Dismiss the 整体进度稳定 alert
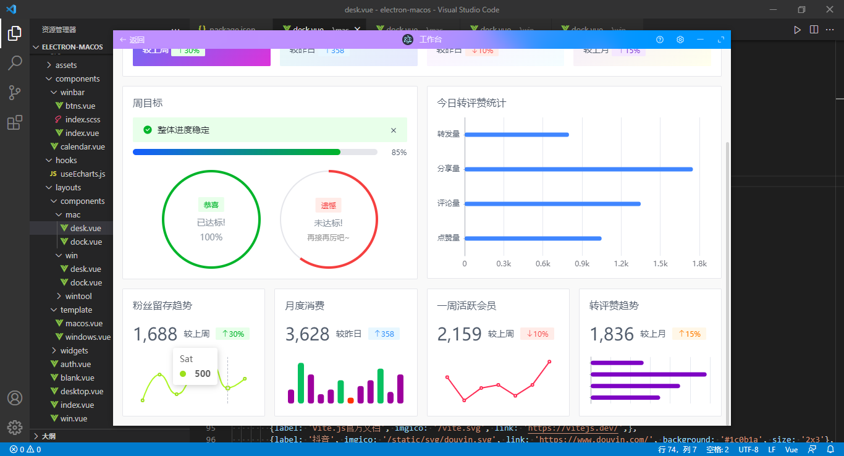Screen dimensions: 844x456 [394, 130]
